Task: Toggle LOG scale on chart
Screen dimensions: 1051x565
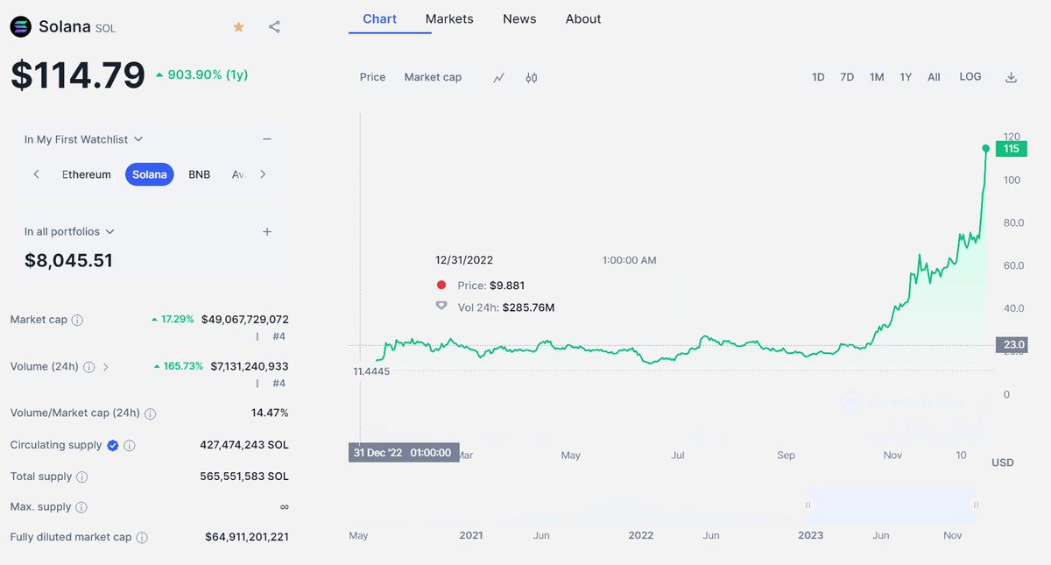Action: pyautogui.click(x=970, y=77)
